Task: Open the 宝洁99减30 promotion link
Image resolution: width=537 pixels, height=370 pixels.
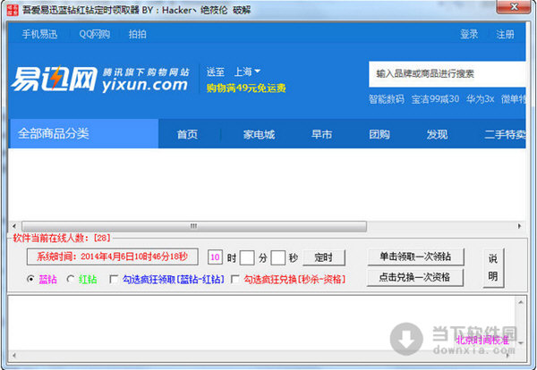Action: pos(435,99)
